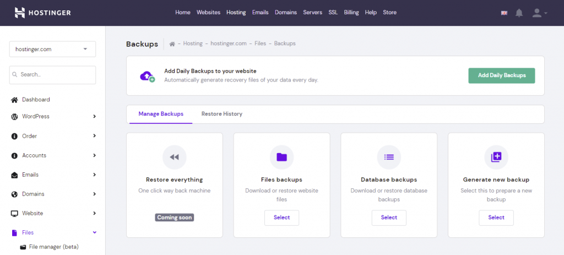This screenshot has height=255, width=564.
Task: Expand the Domains section chevron
Action: (x=94, y=194)
